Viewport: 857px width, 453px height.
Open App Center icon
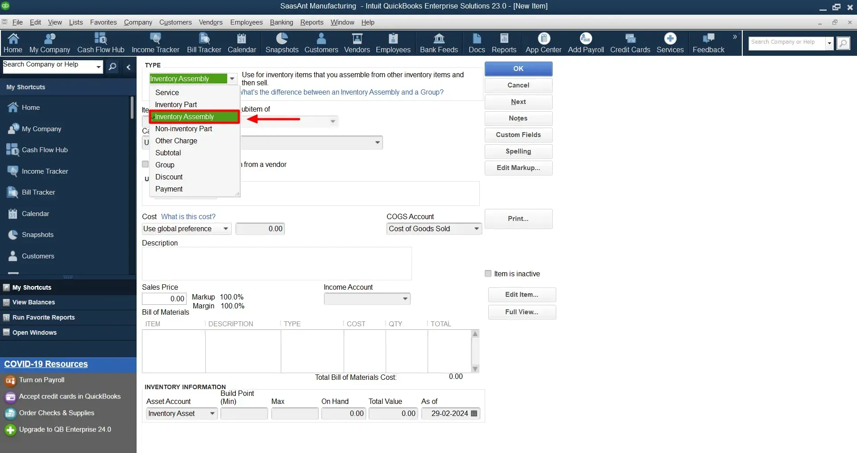click(543, 43)
